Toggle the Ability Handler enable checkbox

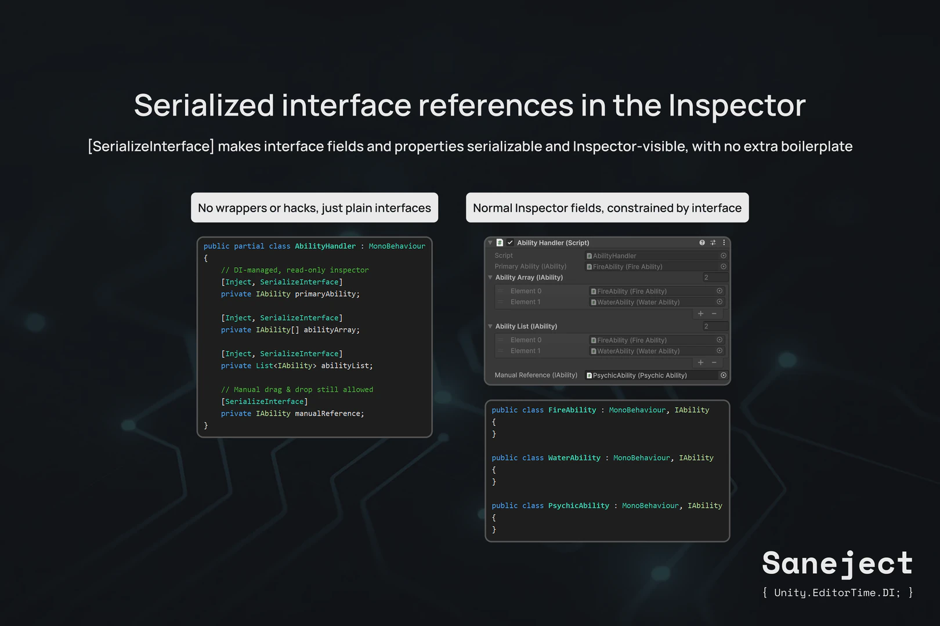(x=510, y=242)
